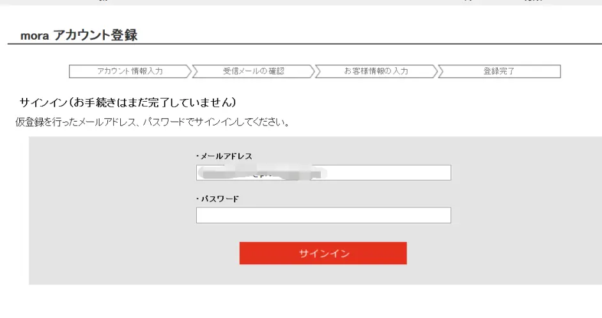Click inside the パスワード input field
This screenshot has width=602, height=318.
pyautogui.click(x=323, y=216)
